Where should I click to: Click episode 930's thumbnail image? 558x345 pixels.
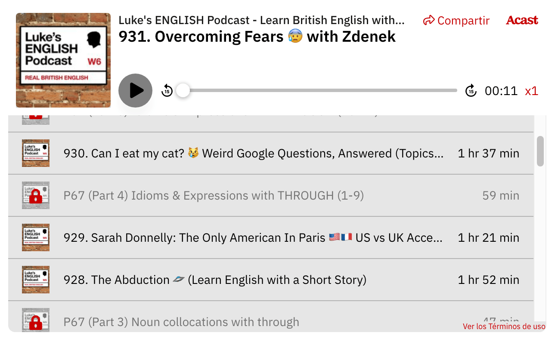[x=35, y=153]
